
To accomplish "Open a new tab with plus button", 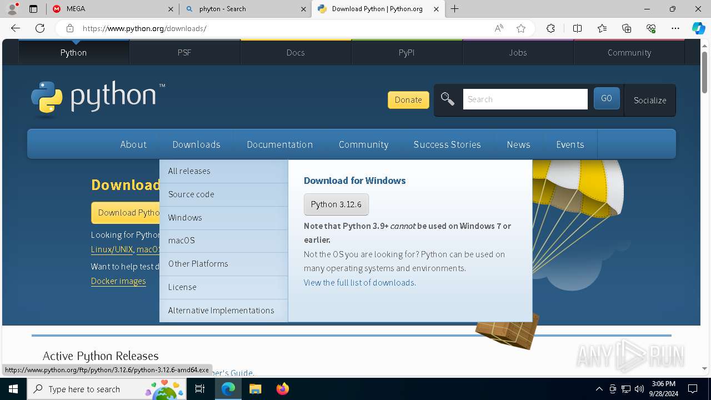I will click(455, 9).
